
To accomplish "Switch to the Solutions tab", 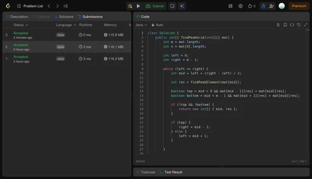I will pyautogui.click(x=64, y=16).
